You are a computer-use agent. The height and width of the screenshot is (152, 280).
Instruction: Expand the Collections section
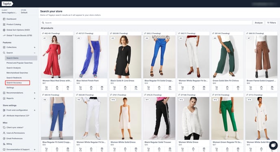(35, 47)
